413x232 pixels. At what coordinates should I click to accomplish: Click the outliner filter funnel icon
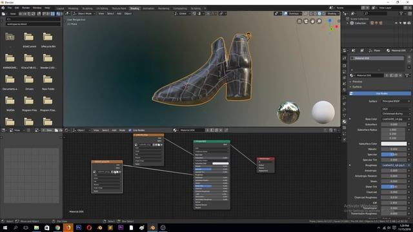point(401,14)
